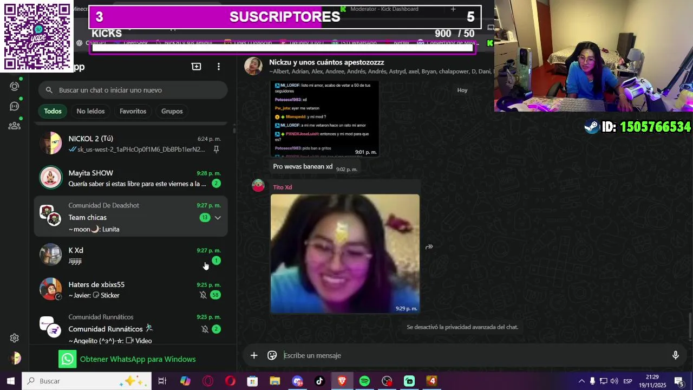Switch to Moderator - Kick Dashboard browser tab
Image resolution: width=693 pixels, height=390 pixels.
[x=384, y=9]
